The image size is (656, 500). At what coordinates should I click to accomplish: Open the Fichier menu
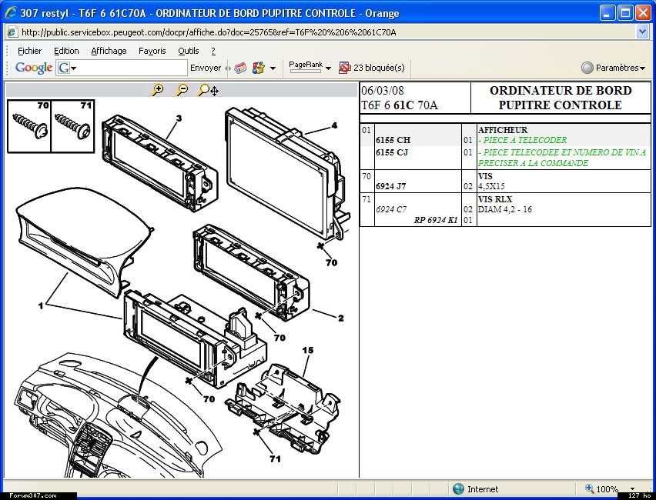tap(29, 51)
